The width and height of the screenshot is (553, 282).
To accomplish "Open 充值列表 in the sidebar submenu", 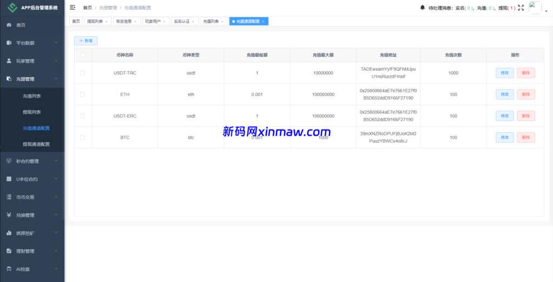I will [32, 96].
